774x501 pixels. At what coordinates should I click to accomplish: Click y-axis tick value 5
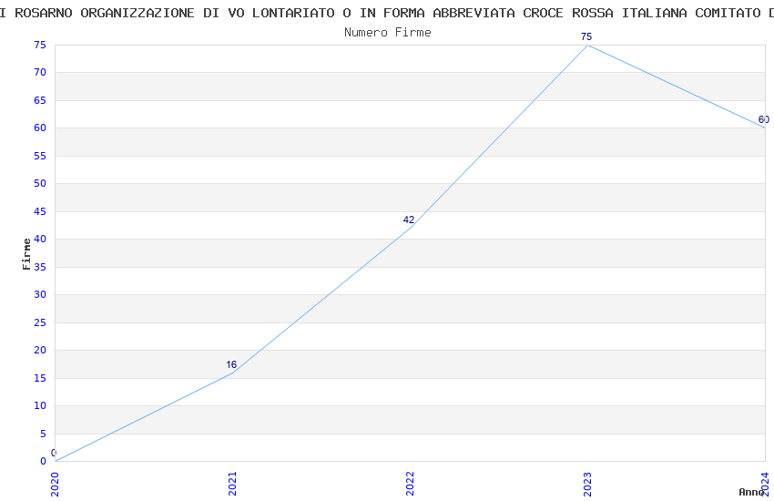pyautogui.click(x=43, y=434)
